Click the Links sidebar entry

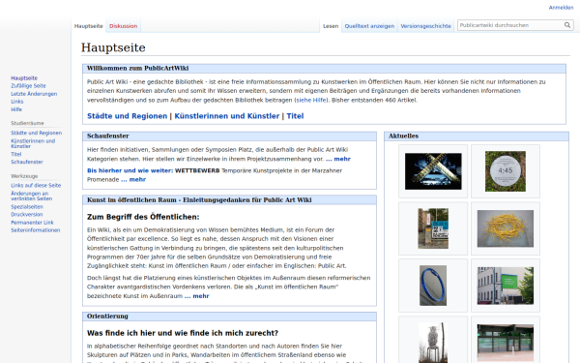17,102
